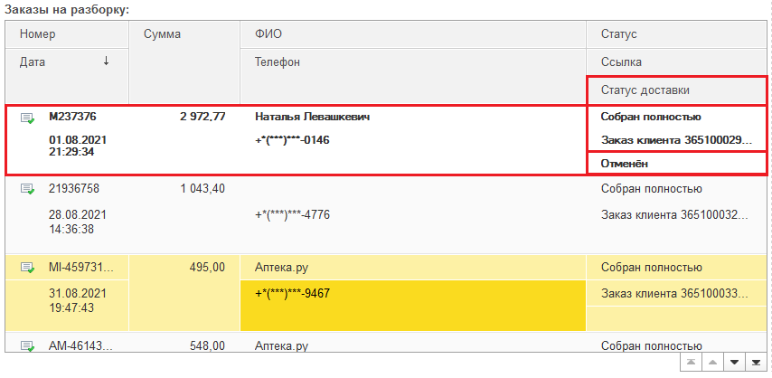Image resolution: width=772 pixels, height=378 pixels.
Task: Click the order icon for M237376
Action: tap(28, 118)
